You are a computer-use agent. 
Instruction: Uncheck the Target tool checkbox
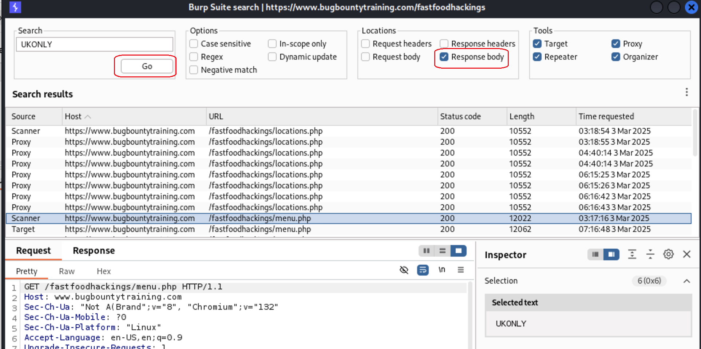pos(537,44)
